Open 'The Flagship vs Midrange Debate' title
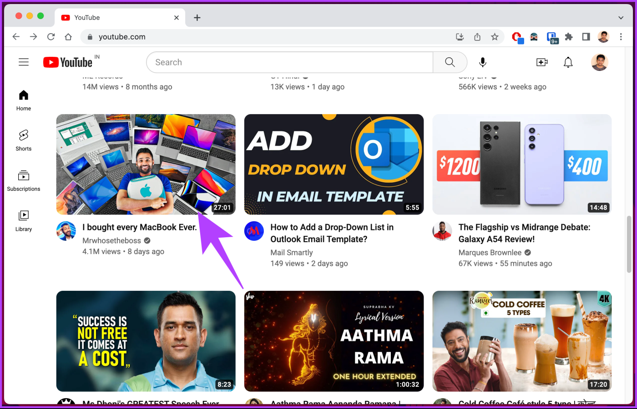Screen dimensions: 637x409 (x=524, y=233)
